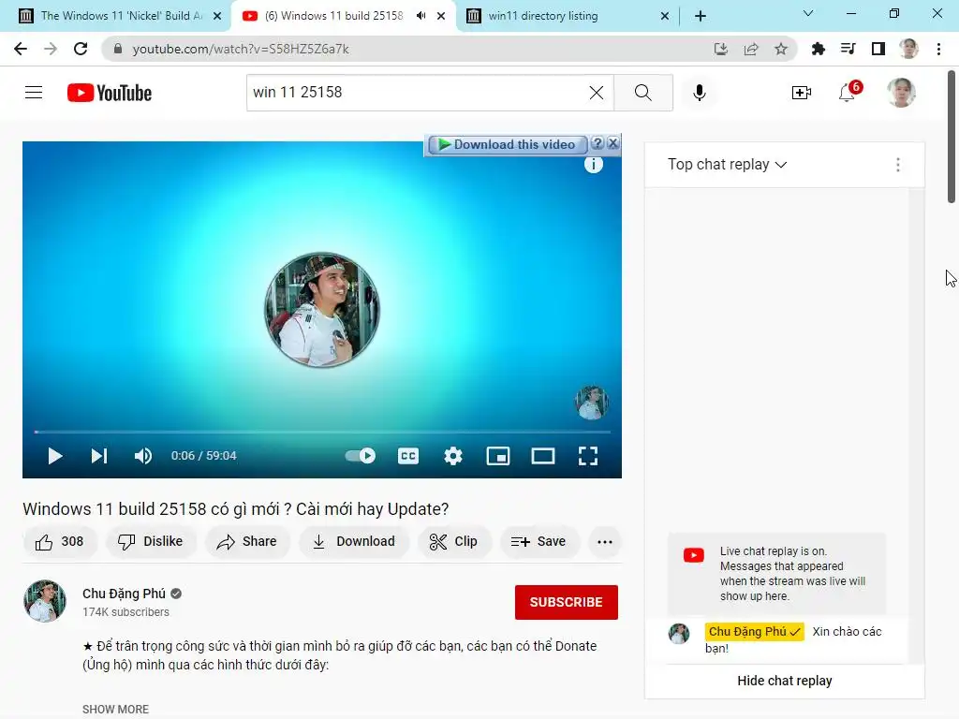Open the channel avatar below the video

45,602
